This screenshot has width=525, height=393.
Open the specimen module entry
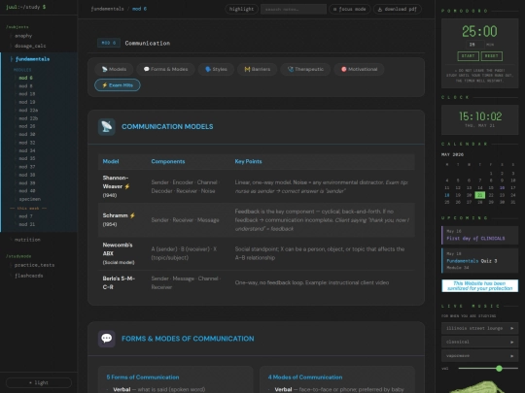click(29, 199)
